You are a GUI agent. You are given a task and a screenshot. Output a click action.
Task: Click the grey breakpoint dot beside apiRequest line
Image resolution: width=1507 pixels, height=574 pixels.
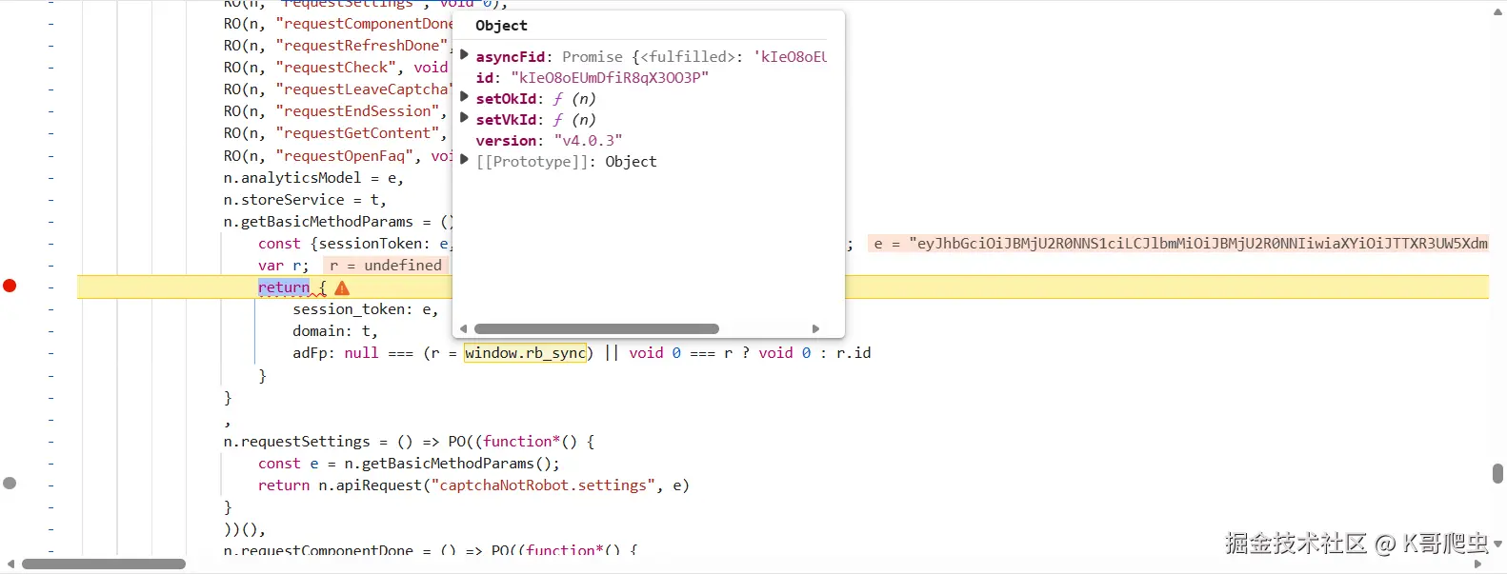click(x=10, y=484)
